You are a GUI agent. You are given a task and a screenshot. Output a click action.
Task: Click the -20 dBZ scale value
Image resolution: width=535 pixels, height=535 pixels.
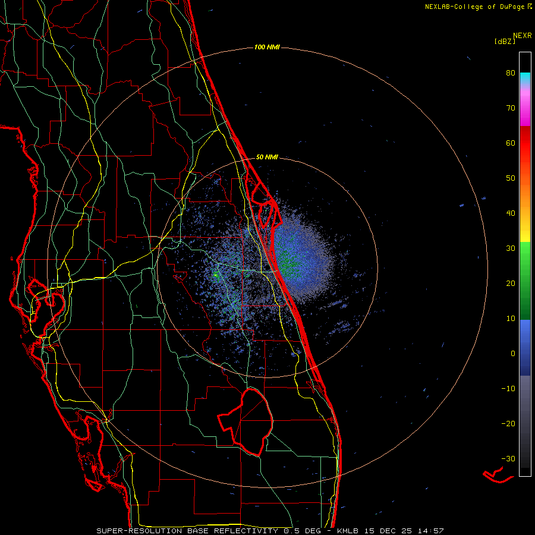tap(508, 423)
